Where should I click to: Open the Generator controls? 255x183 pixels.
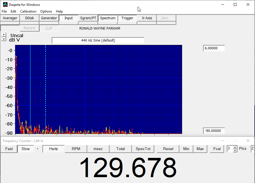pyautogui.click(x=49, y=18)
